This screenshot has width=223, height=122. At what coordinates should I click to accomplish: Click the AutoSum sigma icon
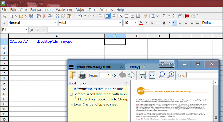coord(164,16)
